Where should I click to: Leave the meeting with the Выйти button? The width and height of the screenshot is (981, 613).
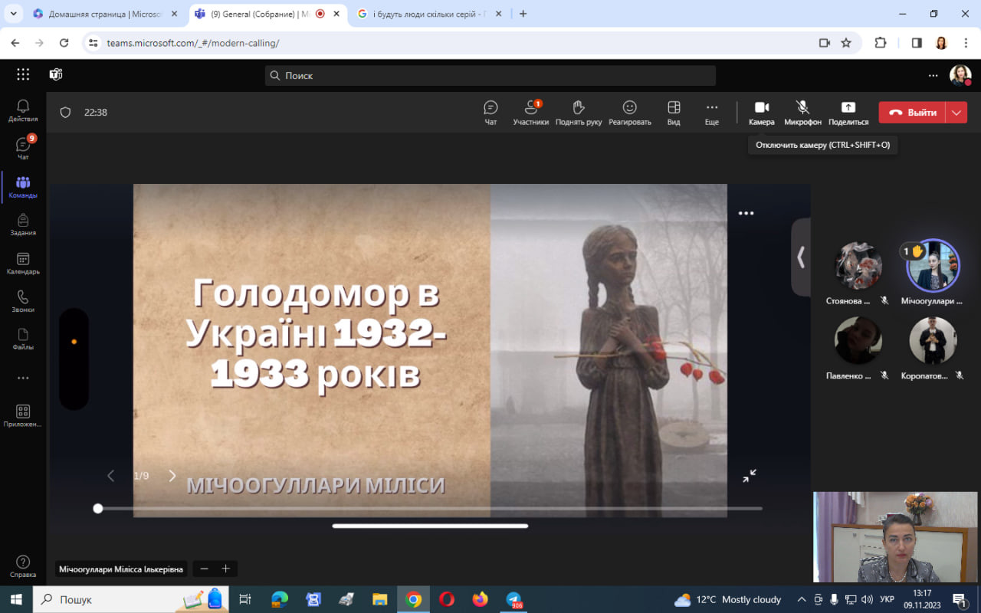pos(912,113)
